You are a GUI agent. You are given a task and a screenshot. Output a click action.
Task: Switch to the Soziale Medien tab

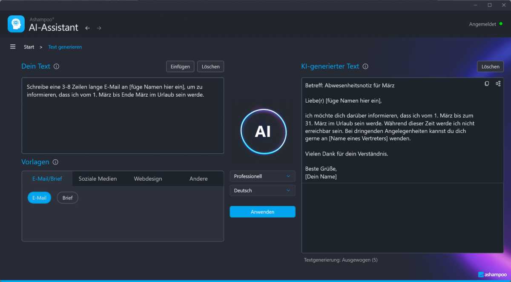pos(97,178)
